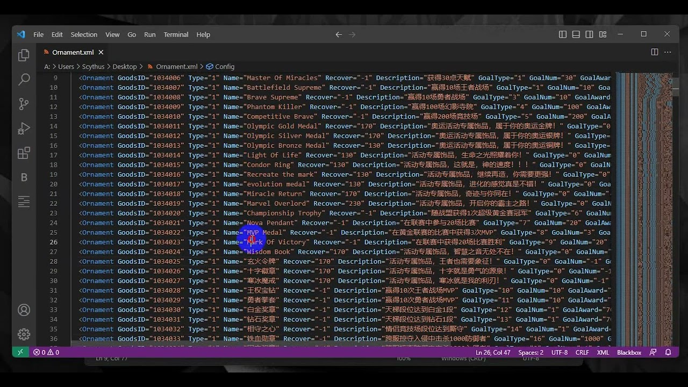Click the Scythus breadcrumb segment
Image resolution: width=688 pixels, height=387 pixels.
pyautogui.click(x=94, y=67)
